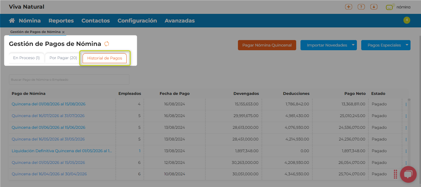
Task: Expand the Pagos Especiales dropdown arrow
Action: 407,45
